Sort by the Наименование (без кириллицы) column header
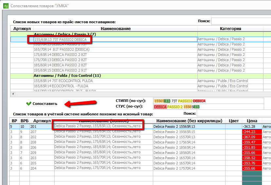The image size is (271, 185). click(189, 121)
